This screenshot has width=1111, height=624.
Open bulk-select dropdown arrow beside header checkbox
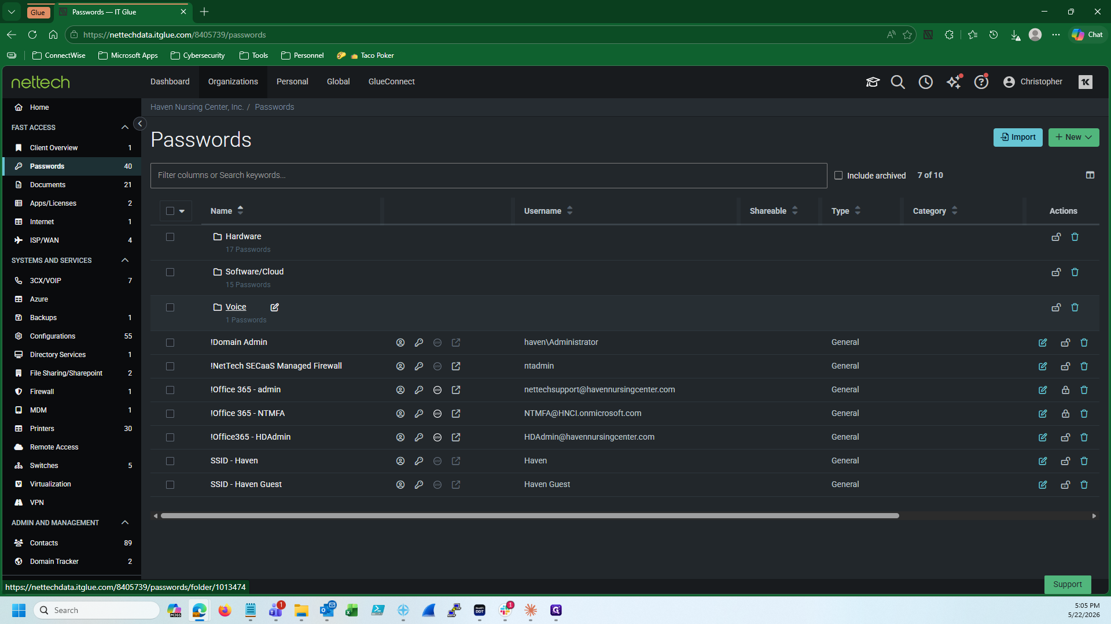pyautogui.click(x=182, y=211)
